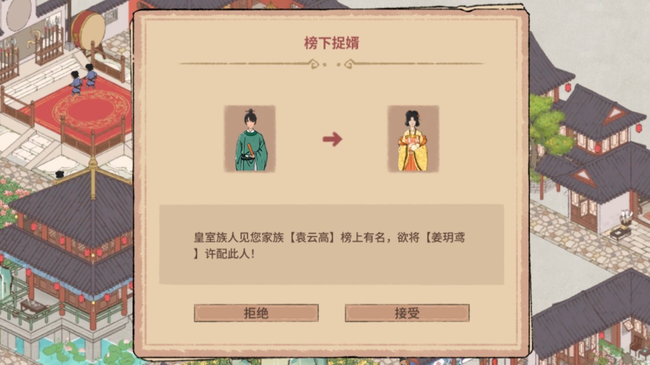Select the yellow-robed woman portrait
This screenshot has height=365, width=650.
pyautogui.click(x=413, y=139)
